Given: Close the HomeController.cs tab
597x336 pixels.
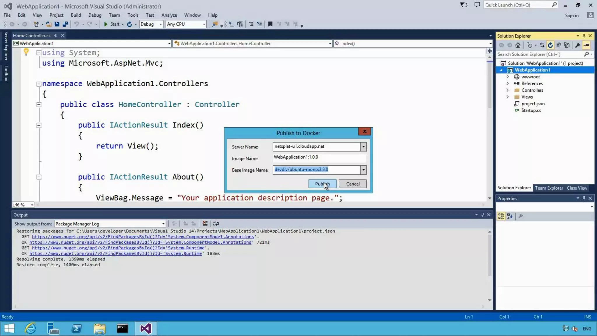Looking at the screenshot, I should tap(62, 36).
